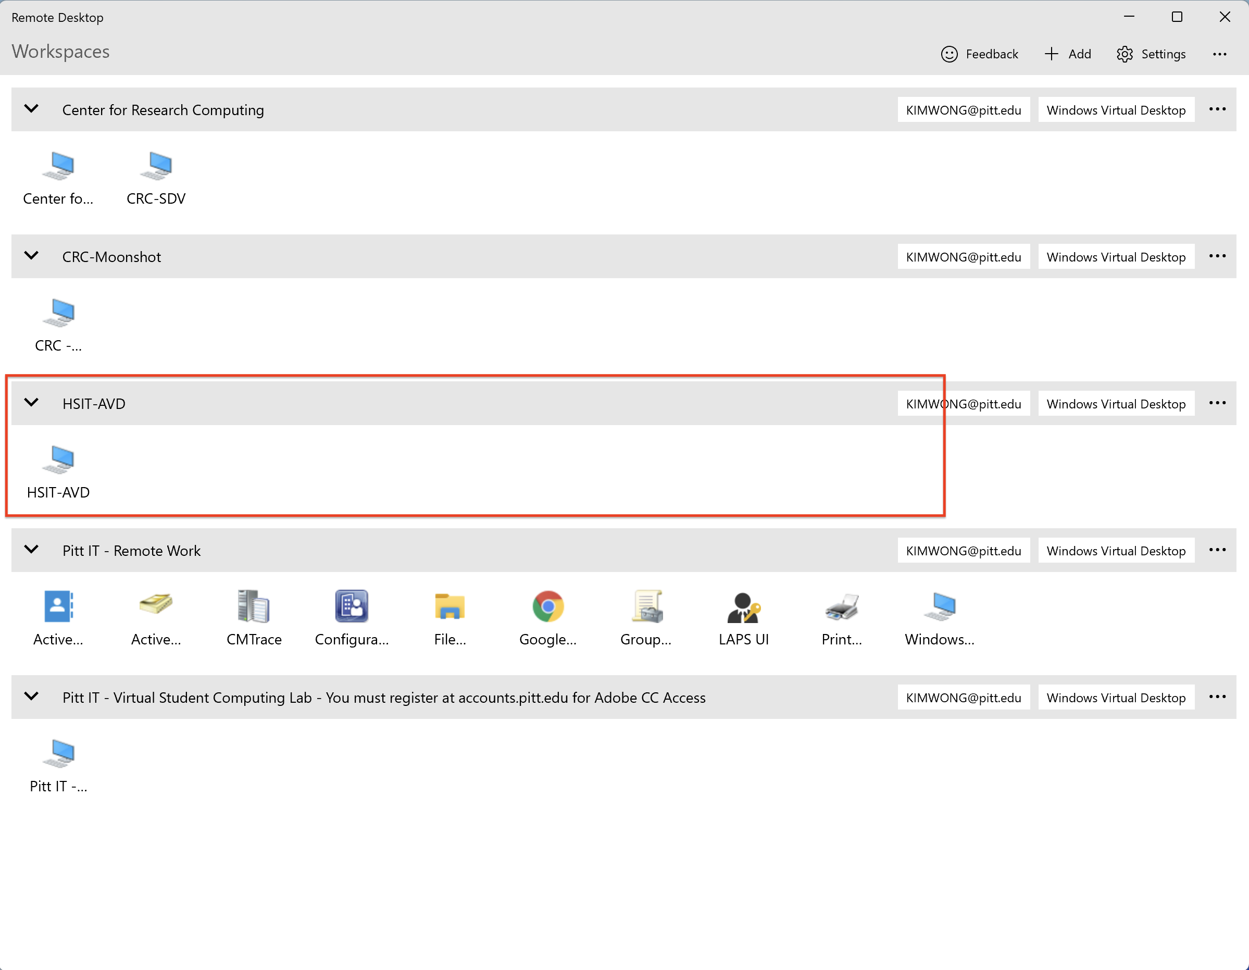Viewport: 1249px width, 970px height.
Task: Click the HSIT-AVD header title
Action: click(94, 404)
